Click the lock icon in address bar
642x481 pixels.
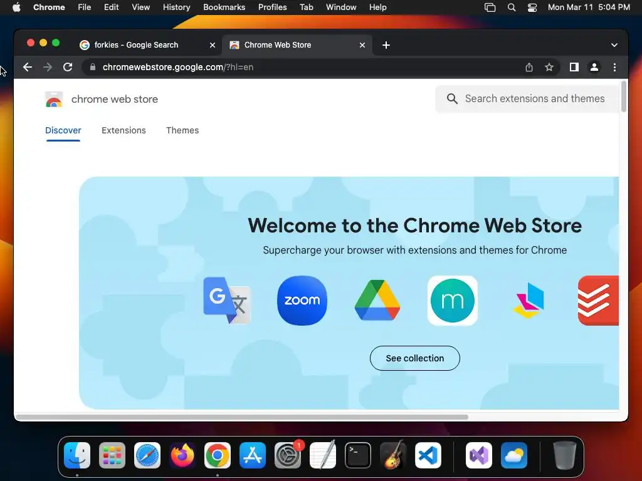click(x=93, y=67)
